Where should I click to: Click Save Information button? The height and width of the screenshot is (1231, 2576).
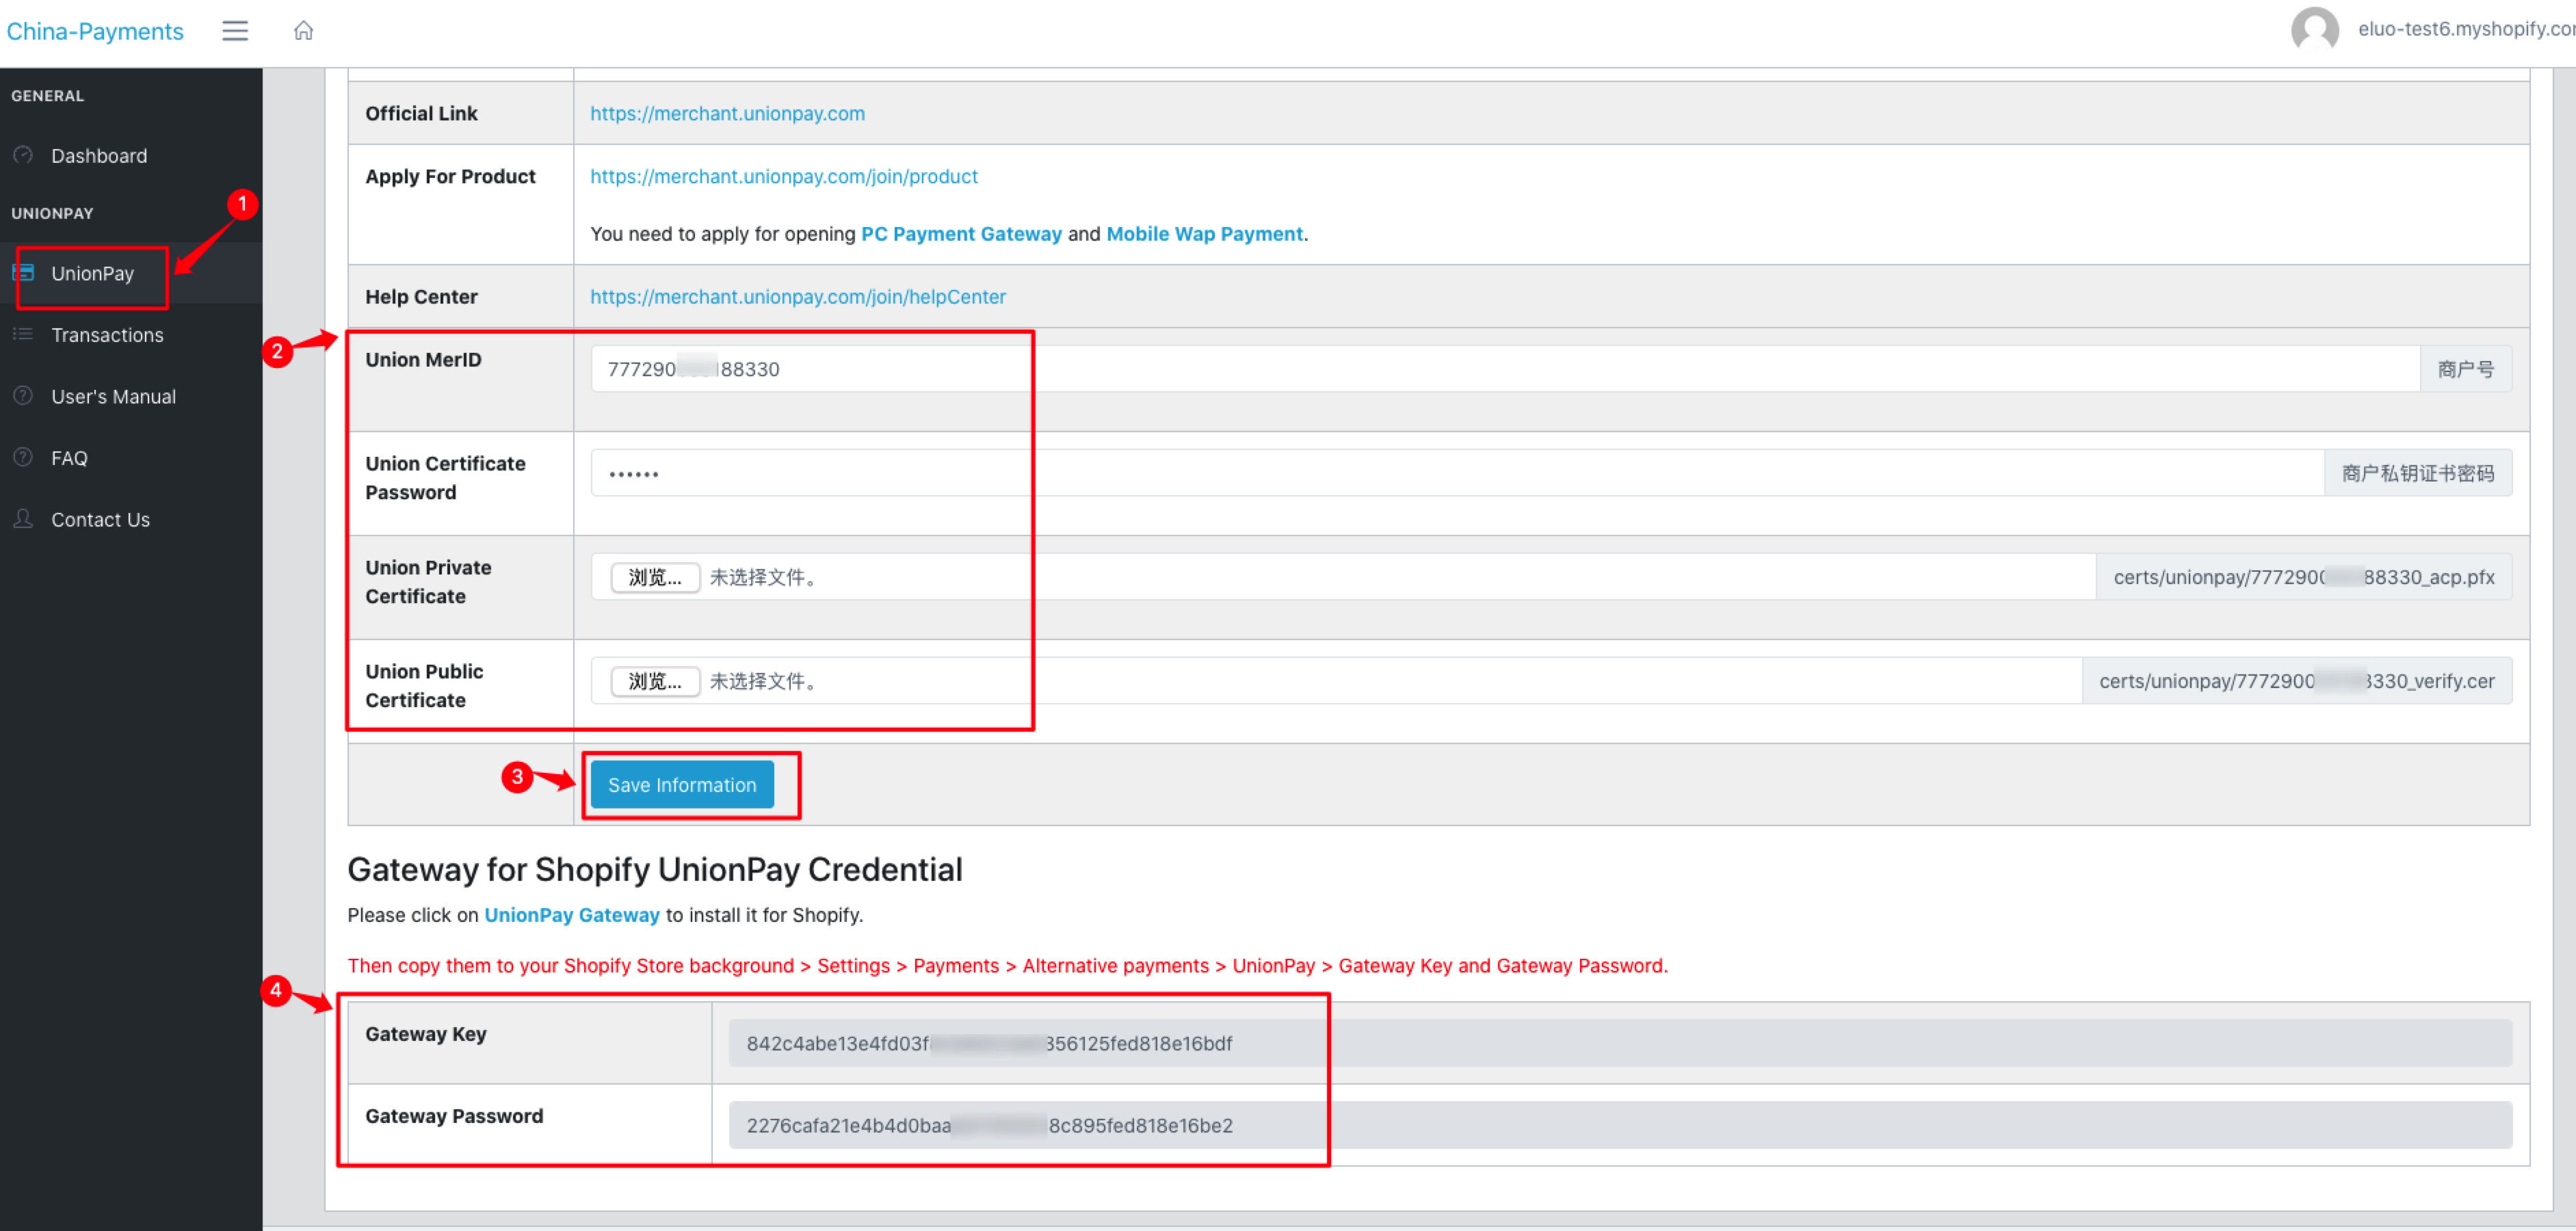tap(682, 784)
